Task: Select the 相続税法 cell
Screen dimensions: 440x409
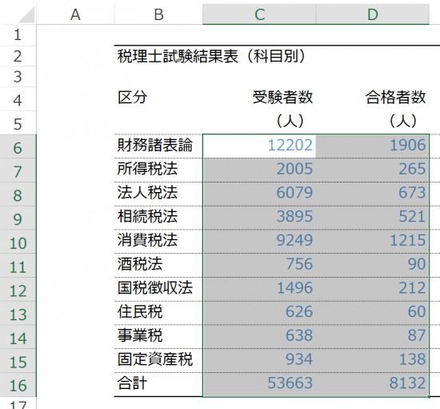Action: pos(158,219)
